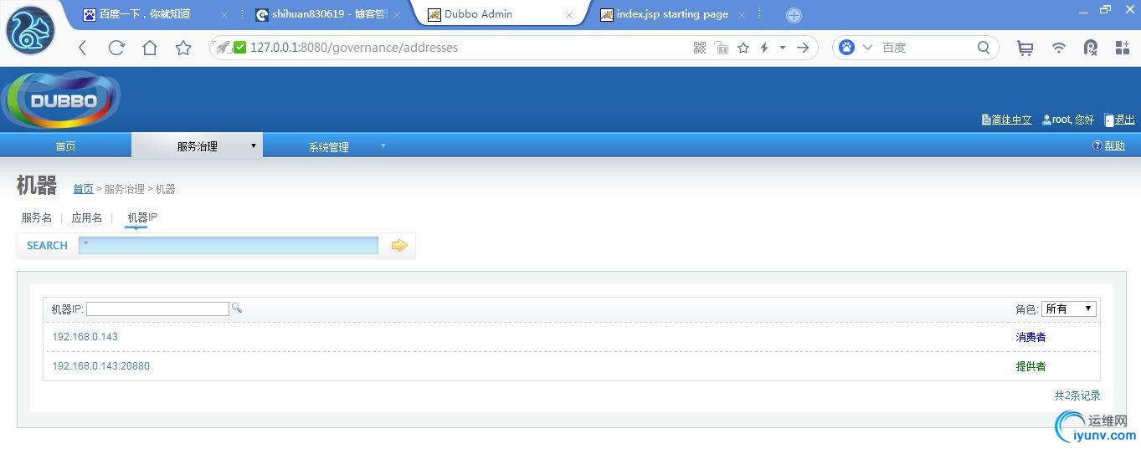
Task: Click the Baidu paw search engine icon
Action: [x=847, y=48]
